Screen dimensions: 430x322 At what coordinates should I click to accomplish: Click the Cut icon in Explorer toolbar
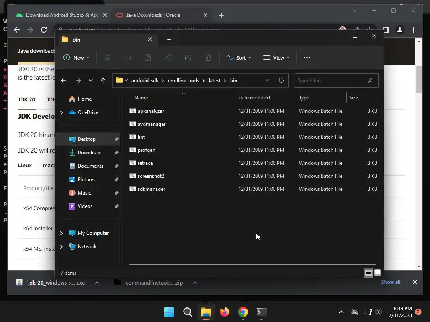coord(107,57)
